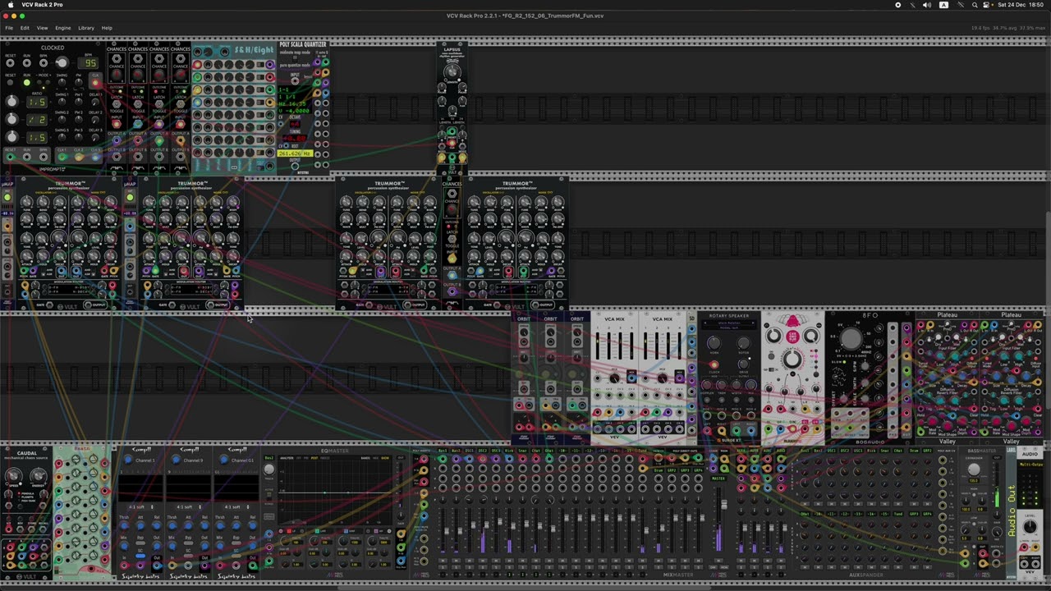
Task: Click the Clocked BPM knob
Action: (62, 62)
